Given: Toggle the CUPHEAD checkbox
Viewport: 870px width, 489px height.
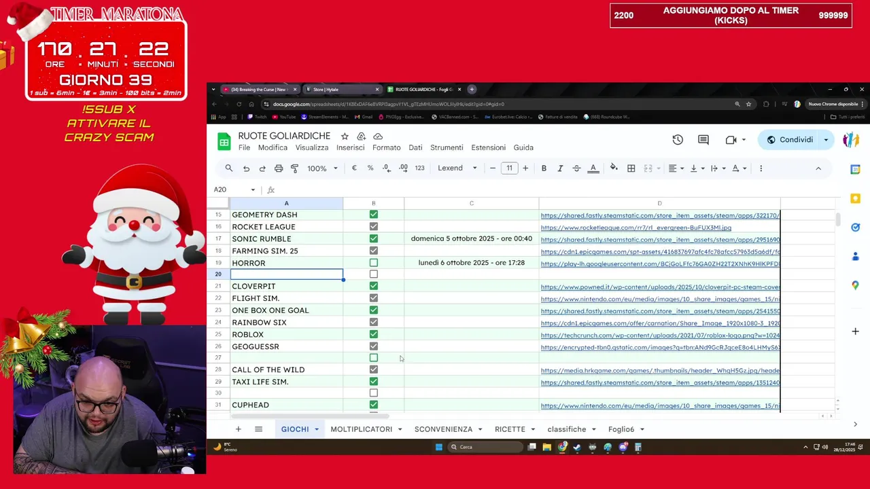Looking at the screenshot, I should click(x=373, y=405).
